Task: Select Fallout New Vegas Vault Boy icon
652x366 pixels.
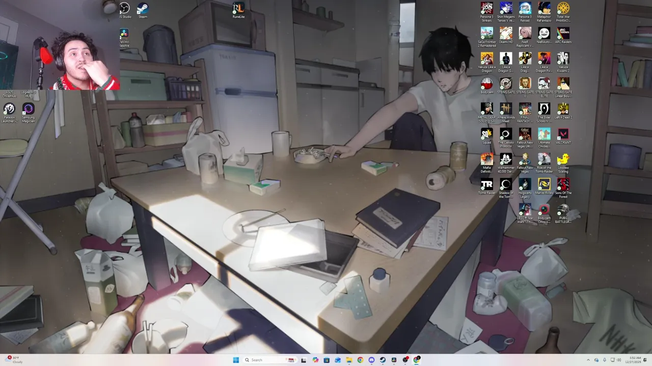Action: (525, 163)
